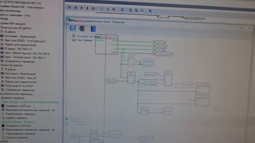Image resolution: width=255 pixels, height=143 pixels.
Task: Click the camera-like icon after down arrow
Action: point(93,8)
